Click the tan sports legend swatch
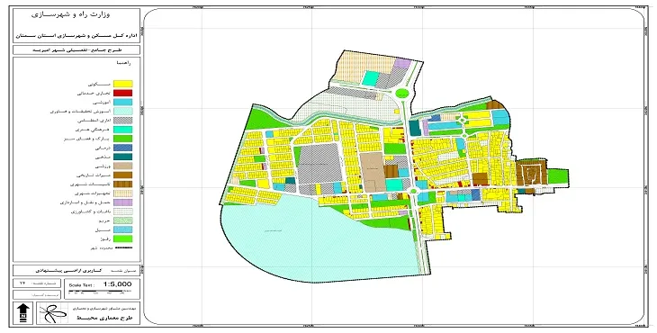The height and width of the screenshot is (333, 657). pyautogui.click(x=122, y=166)
